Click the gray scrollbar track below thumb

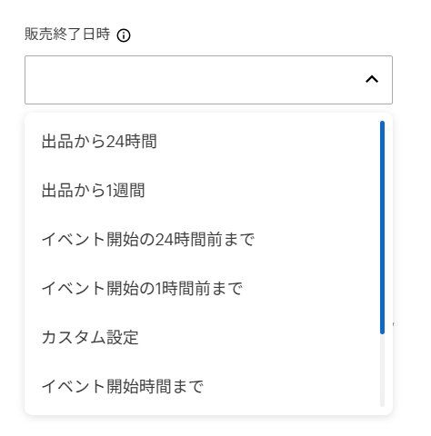[x=382, y=371]
